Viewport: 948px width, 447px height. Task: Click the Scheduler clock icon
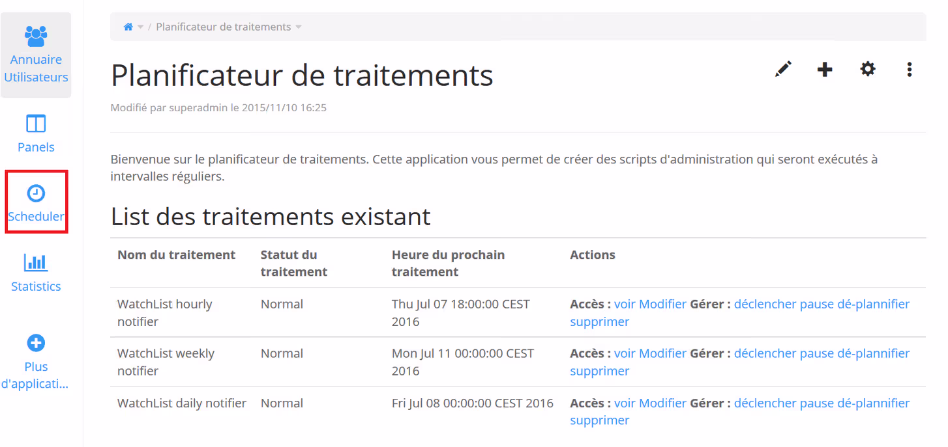(x=36, y=193)
